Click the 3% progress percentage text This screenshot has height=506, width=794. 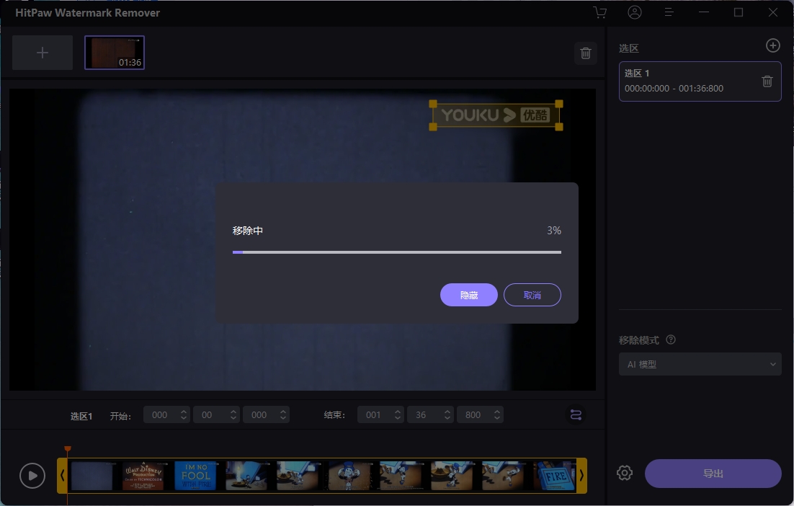(x=554, y=231)
